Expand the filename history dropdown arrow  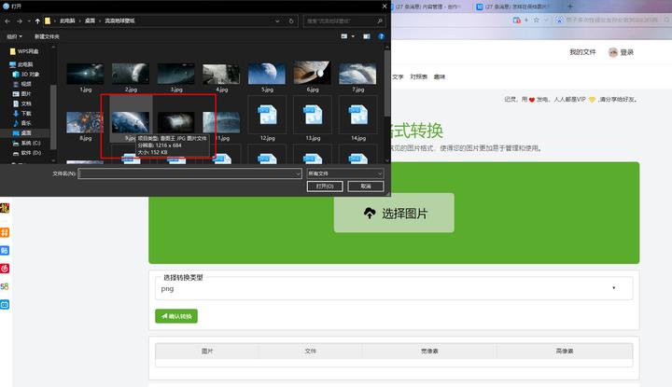(x=298, y=173)
